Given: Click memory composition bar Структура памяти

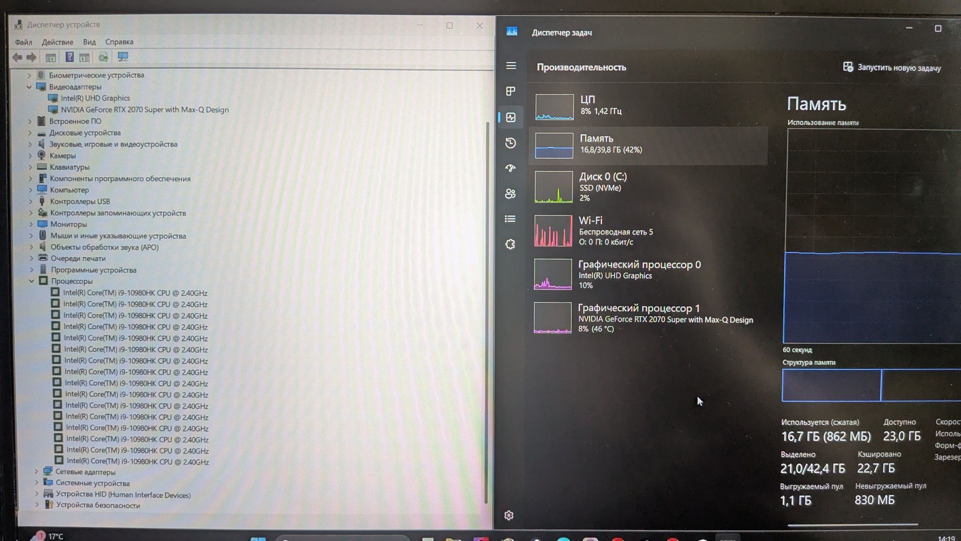Looking at the screenshot, I should click(x=871, y=385).
